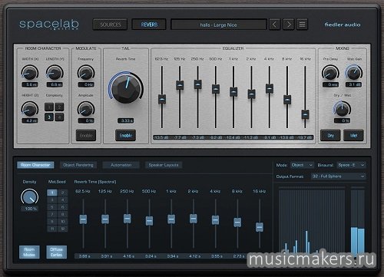Click the Reverb Time value 3.33 s

click(x=125, y=120)
